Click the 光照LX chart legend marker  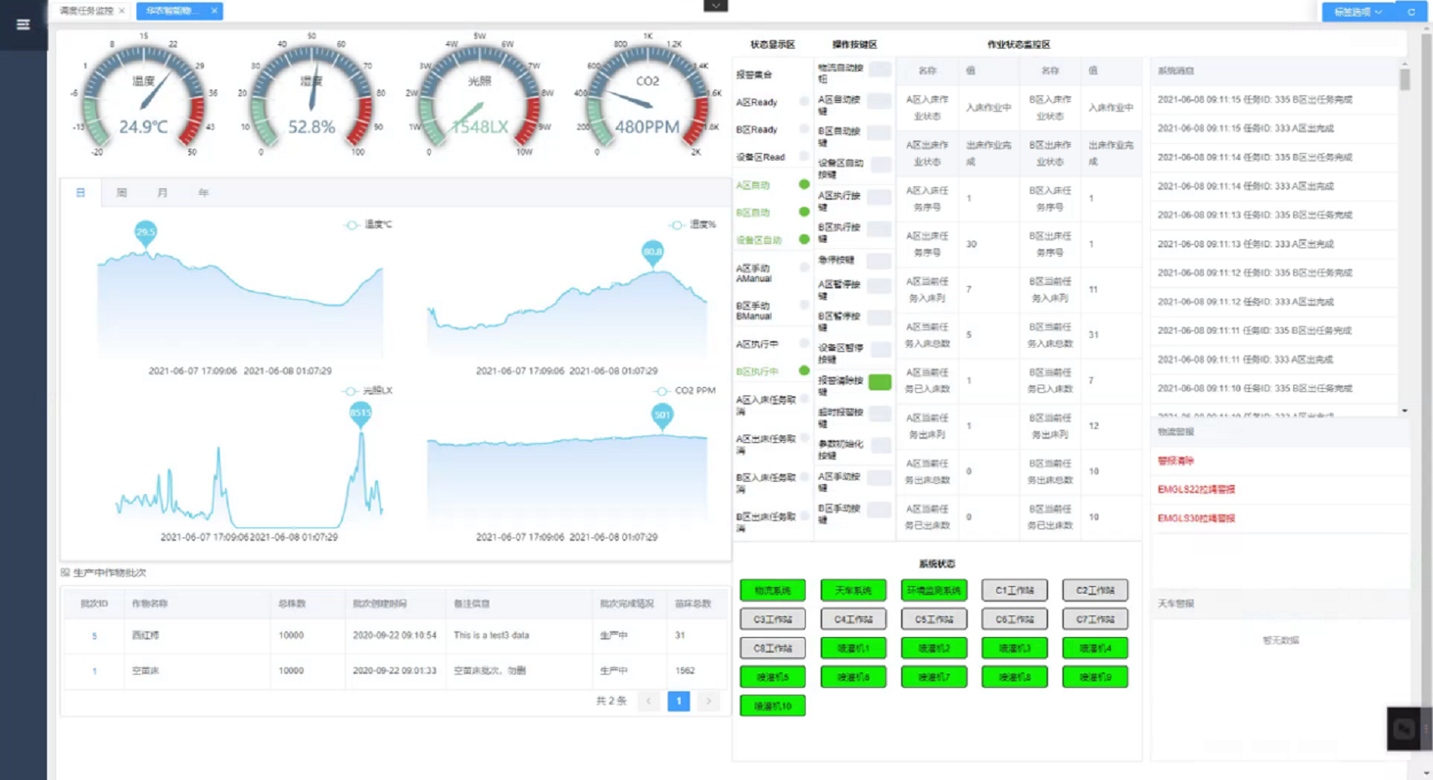pos(351,390)
